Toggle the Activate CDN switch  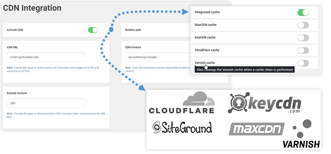[93, 30]
